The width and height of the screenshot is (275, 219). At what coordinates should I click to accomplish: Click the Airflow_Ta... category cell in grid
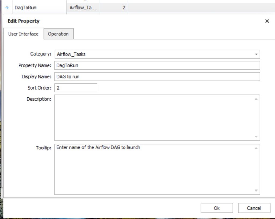(x=83, y=8)
